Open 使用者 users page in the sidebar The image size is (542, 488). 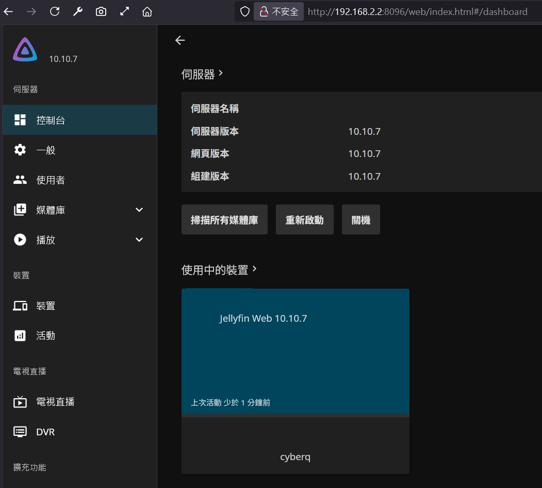(x=79, y=180)
